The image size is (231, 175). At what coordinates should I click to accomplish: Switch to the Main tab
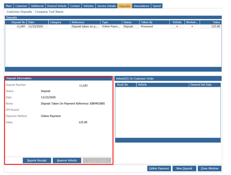click(9, 6)
